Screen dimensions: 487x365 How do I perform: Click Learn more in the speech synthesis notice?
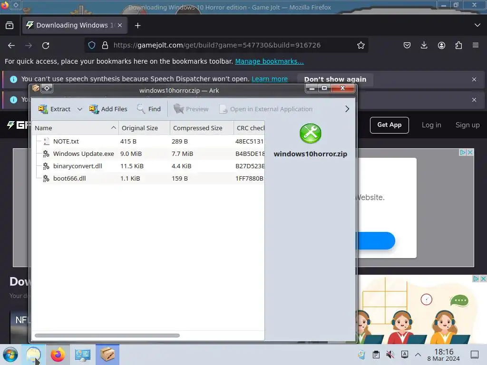click(x=270, y=79)
